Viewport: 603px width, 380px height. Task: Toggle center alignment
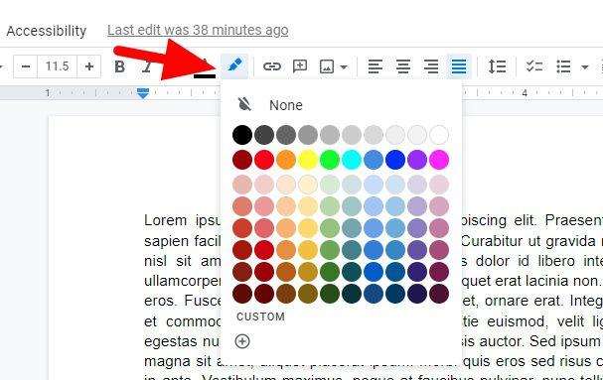click(x=403, y=66)
